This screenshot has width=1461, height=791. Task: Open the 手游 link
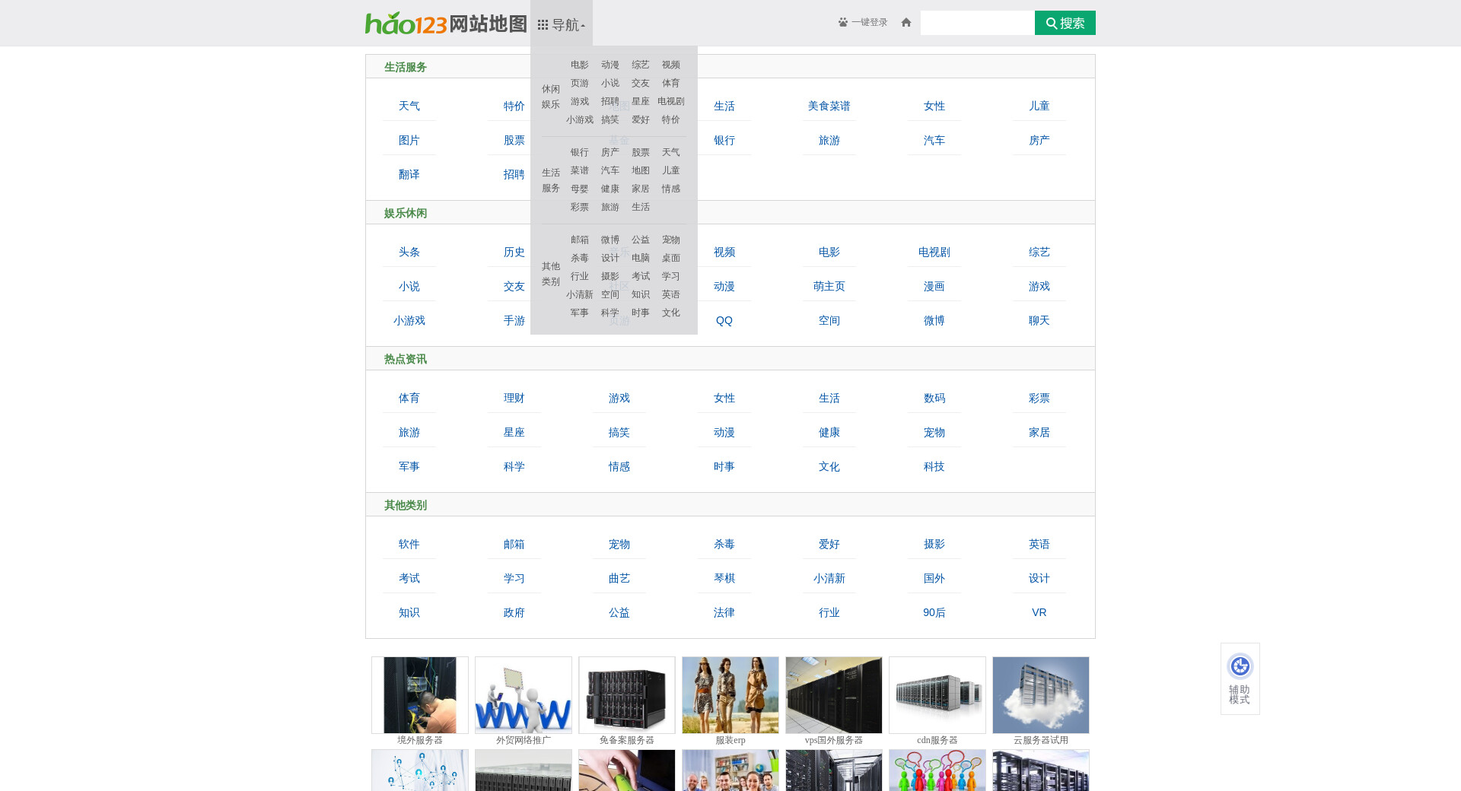click(514, 320)
